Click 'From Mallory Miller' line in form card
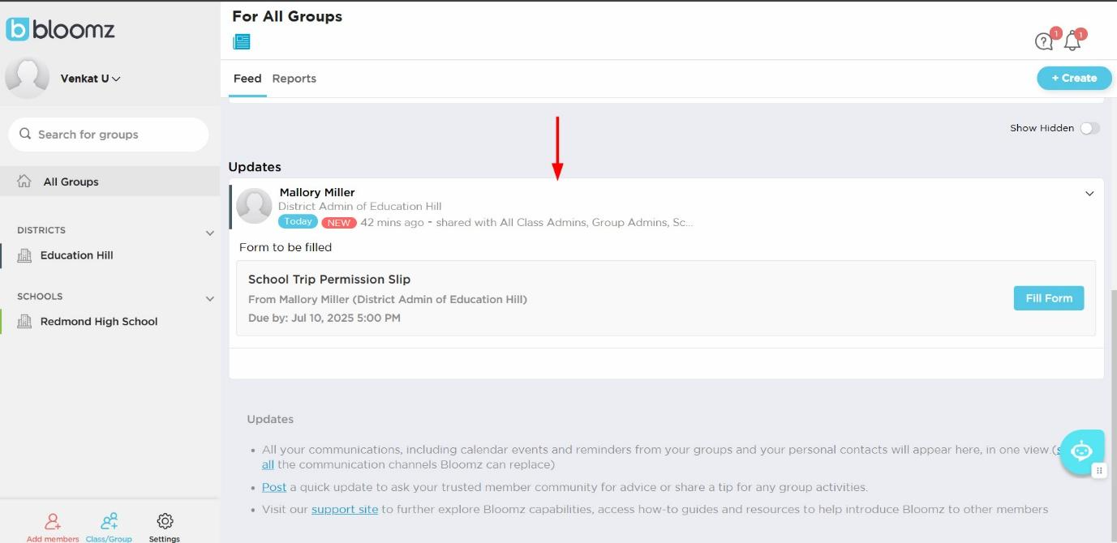Screen dimensions: 1117x543 pos(388,299)
